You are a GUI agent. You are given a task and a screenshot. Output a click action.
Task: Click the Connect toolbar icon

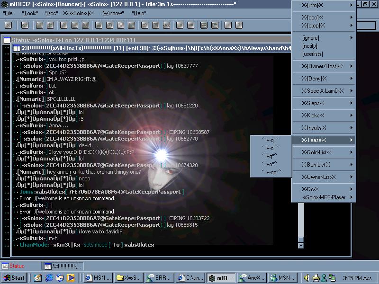coord(8,25)
